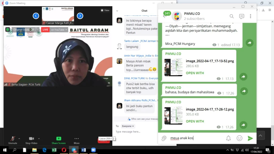Click the Zoom chat message input field

point(136,132)
